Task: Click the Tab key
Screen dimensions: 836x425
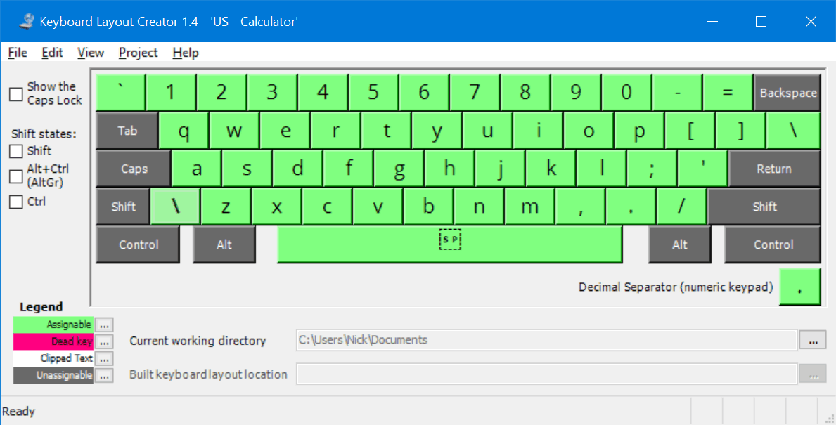Action: point(127,131)
